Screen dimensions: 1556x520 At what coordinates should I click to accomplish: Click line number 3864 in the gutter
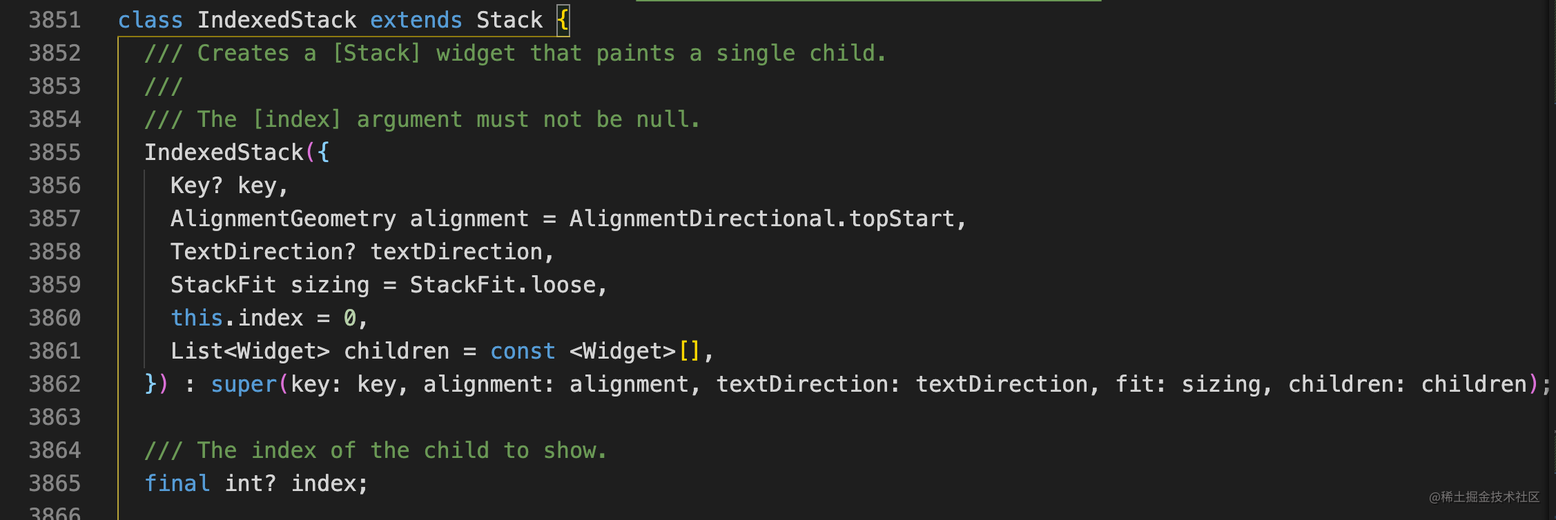[55, 450]
